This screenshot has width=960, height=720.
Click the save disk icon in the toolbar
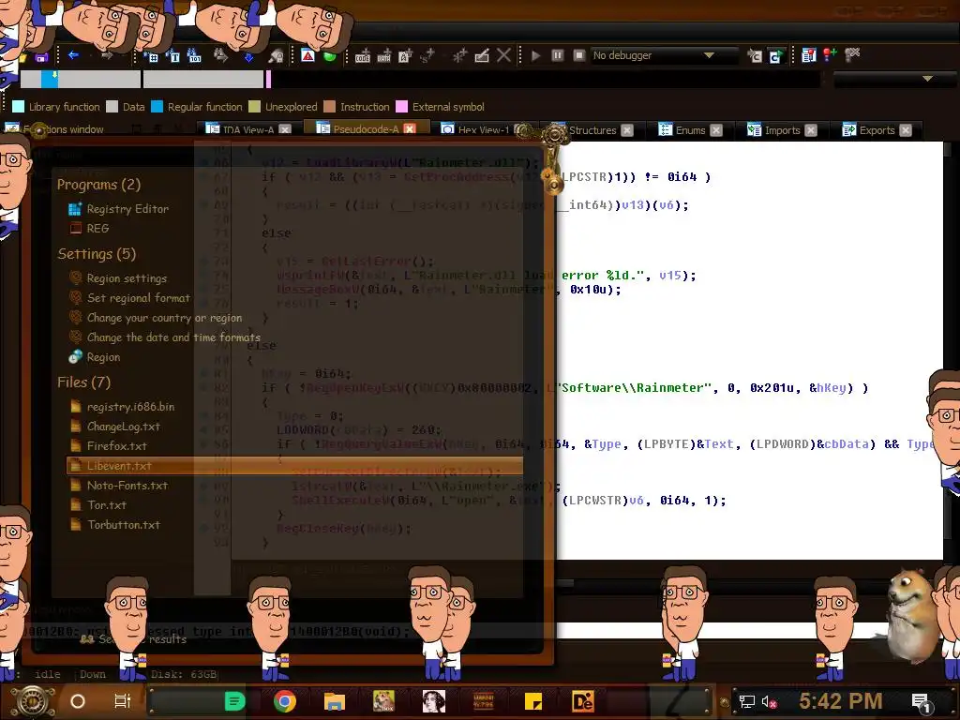click(x=41, y=57)
